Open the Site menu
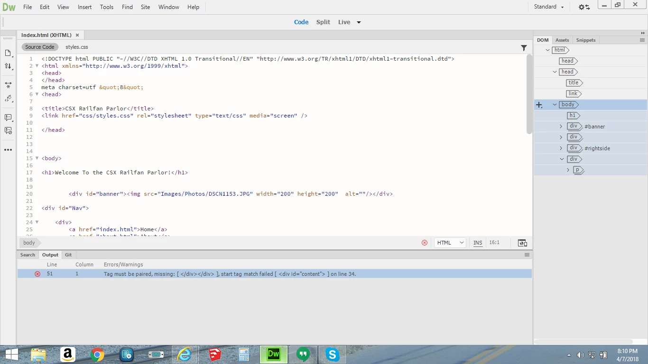This screenshot has width=648, height=364. coord(146,7)
